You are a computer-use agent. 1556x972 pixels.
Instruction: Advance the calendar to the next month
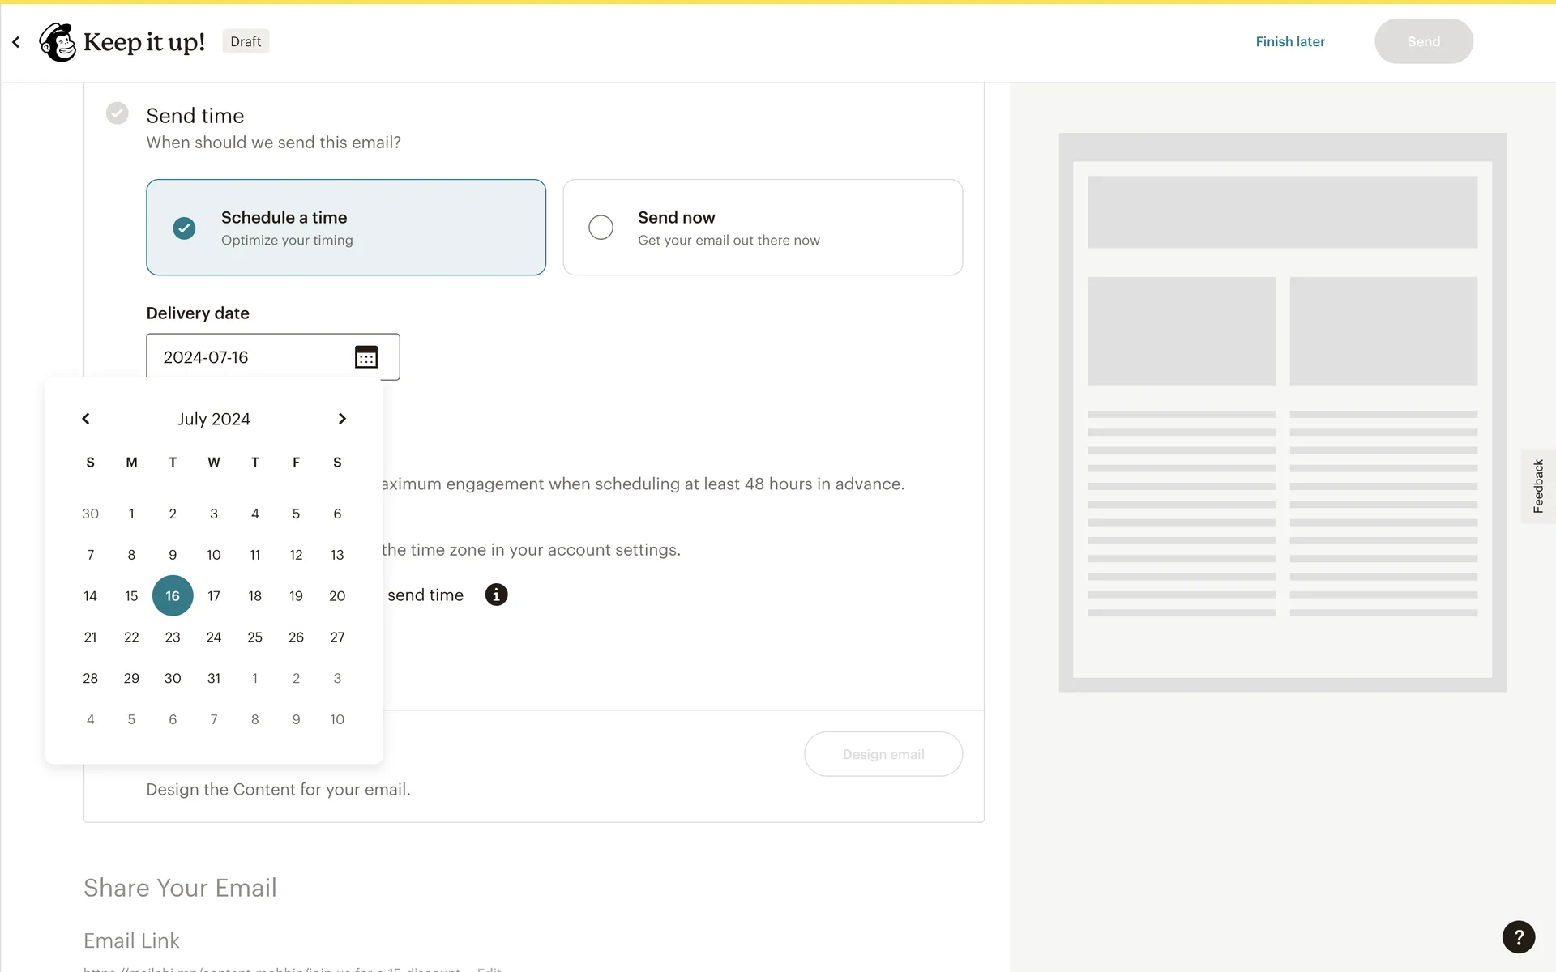pyautogui.click(x=342, y=419)
